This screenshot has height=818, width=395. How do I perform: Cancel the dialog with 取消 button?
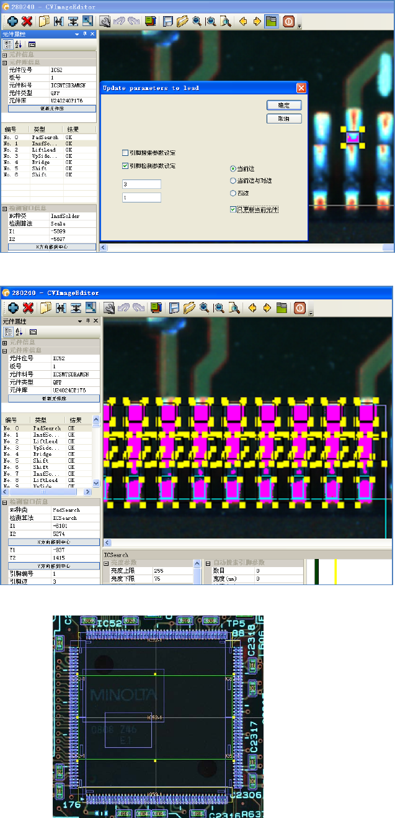coord(284,119)
